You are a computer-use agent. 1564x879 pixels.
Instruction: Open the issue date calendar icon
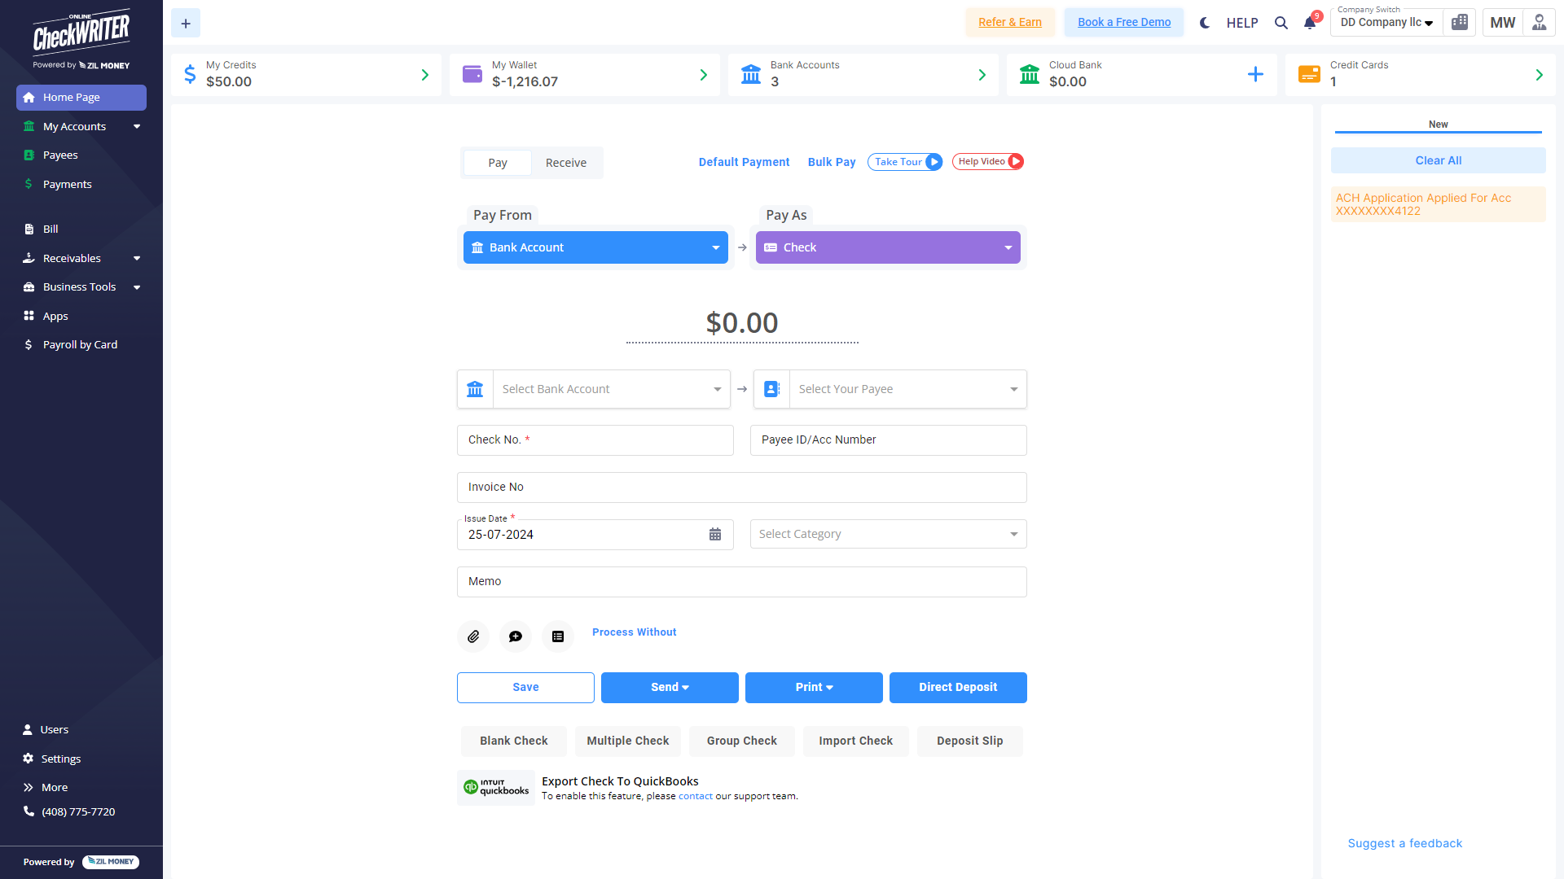tap(715, 535)
